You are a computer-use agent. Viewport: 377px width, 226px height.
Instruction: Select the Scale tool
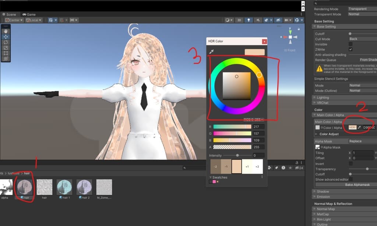coord(6,48)
